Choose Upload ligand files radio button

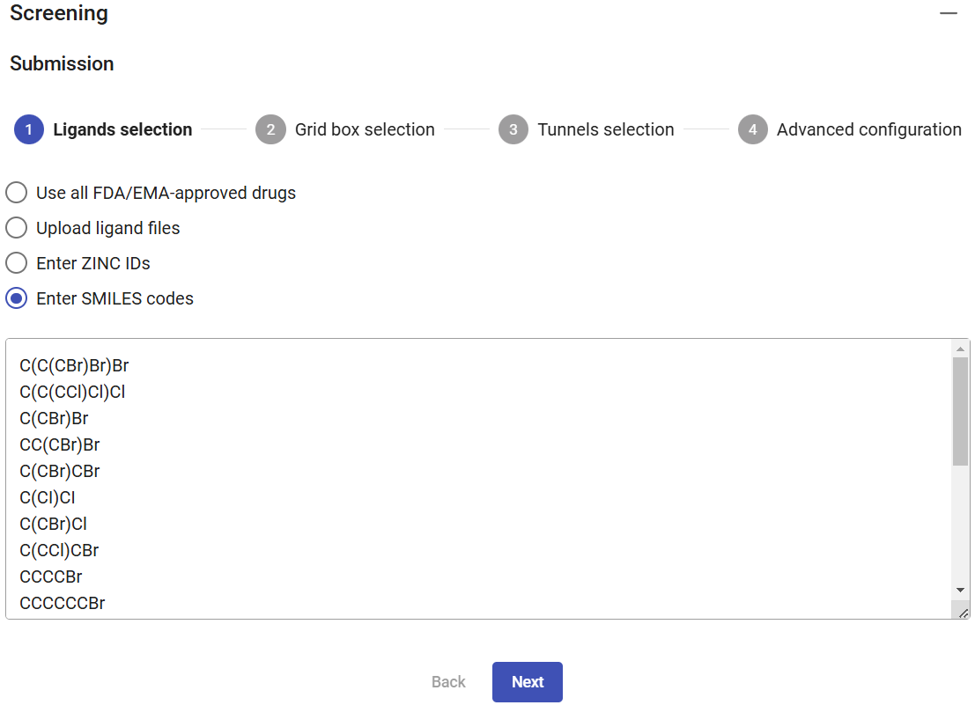coord(17,228)
